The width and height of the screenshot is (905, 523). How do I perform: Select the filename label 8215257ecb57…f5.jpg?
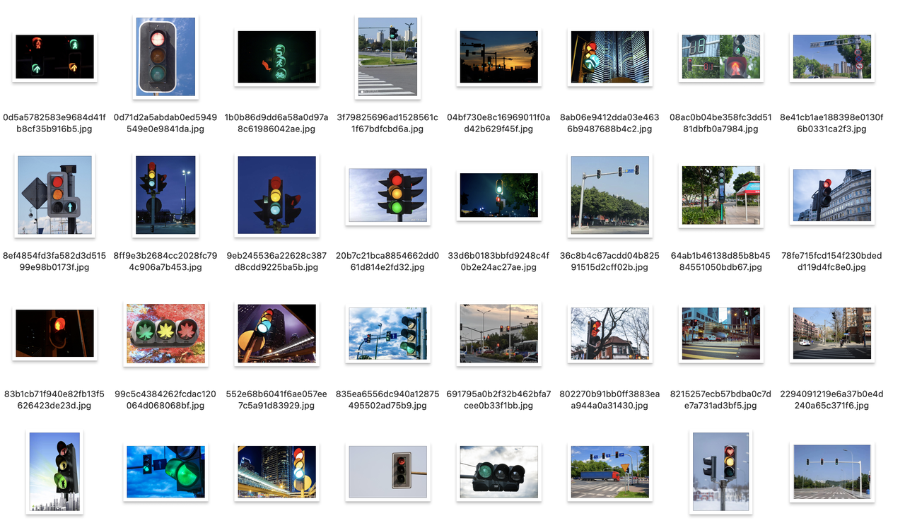coord(720,400)
